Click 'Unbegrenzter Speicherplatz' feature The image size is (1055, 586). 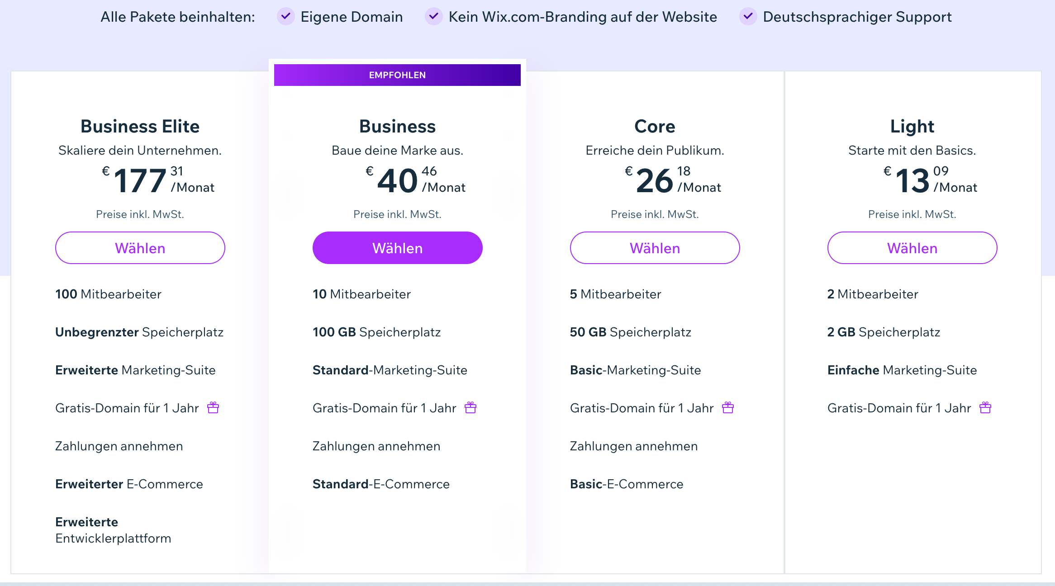pos(139,332)
